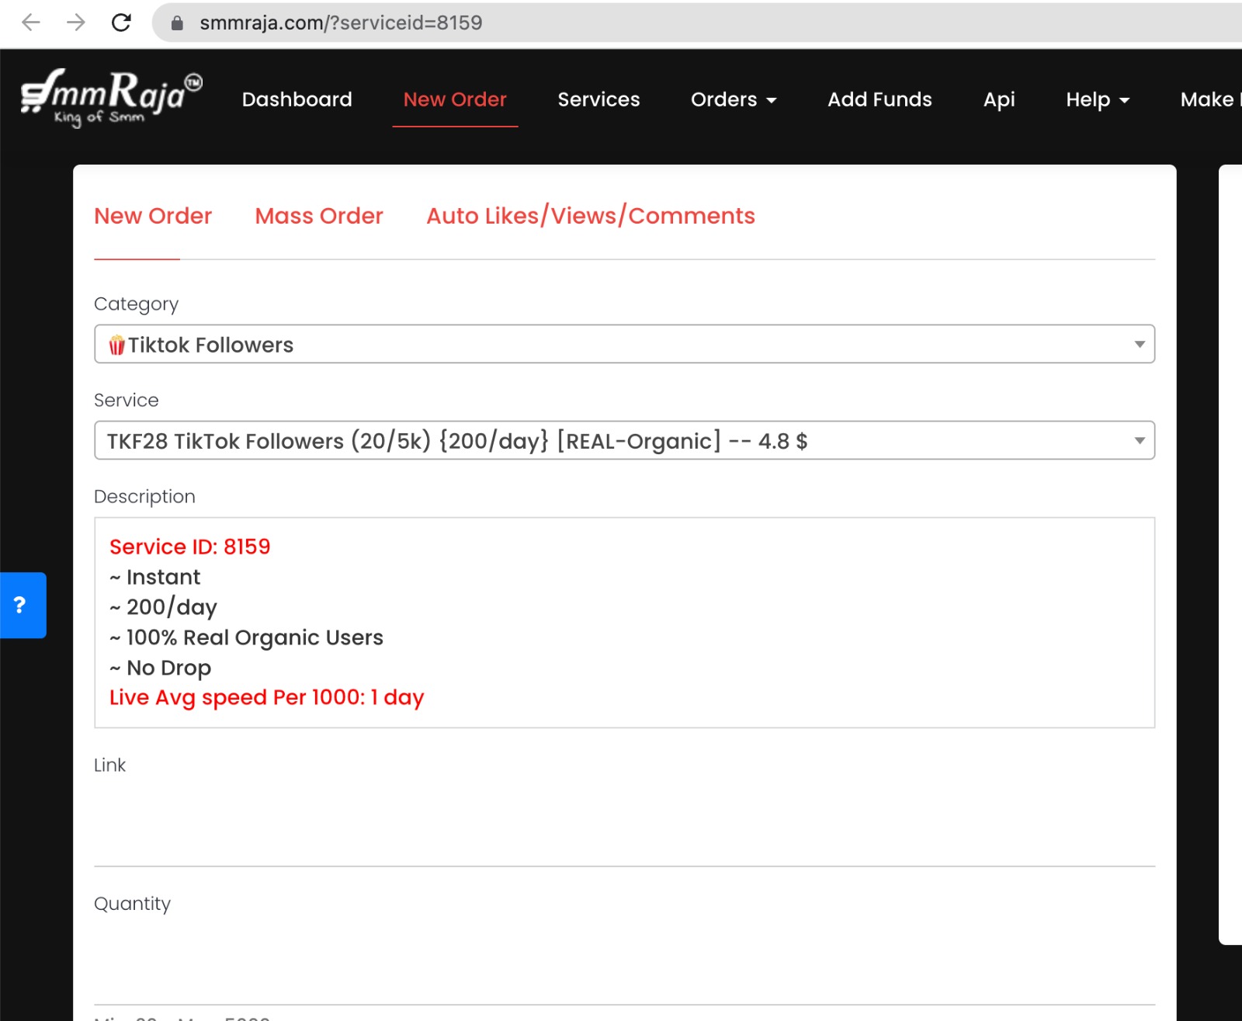Click the Quantity field label
Screen dimensions: 1242x1021
point(132,904)
